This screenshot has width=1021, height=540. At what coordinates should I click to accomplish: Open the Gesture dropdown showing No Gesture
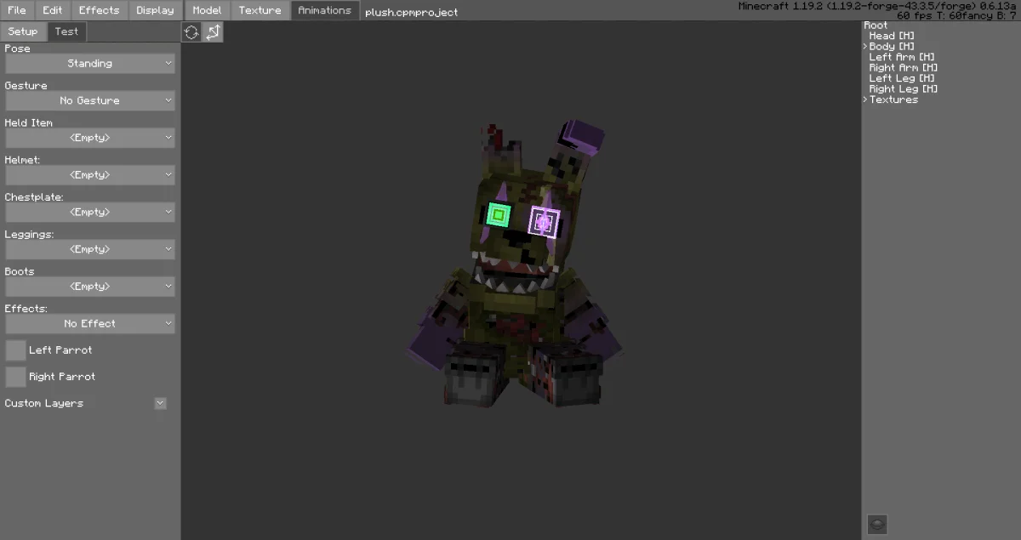tap(90, 100)
